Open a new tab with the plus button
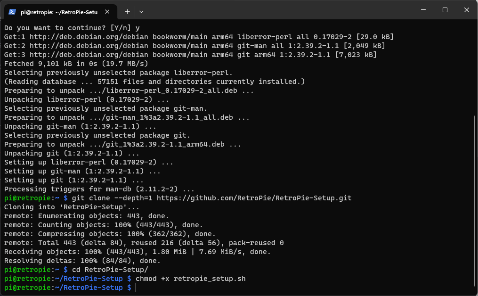This screenshot has height=296, width=478. point(127,11)
